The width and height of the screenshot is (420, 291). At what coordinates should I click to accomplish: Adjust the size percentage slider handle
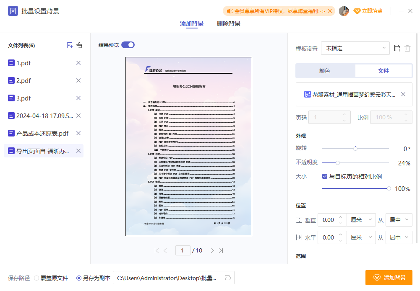tap(389, 188)
